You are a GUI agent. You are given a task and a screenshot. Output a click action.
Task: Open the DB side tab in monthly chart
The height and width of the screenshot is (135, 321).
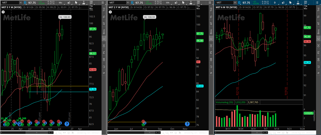click(104, 60)
